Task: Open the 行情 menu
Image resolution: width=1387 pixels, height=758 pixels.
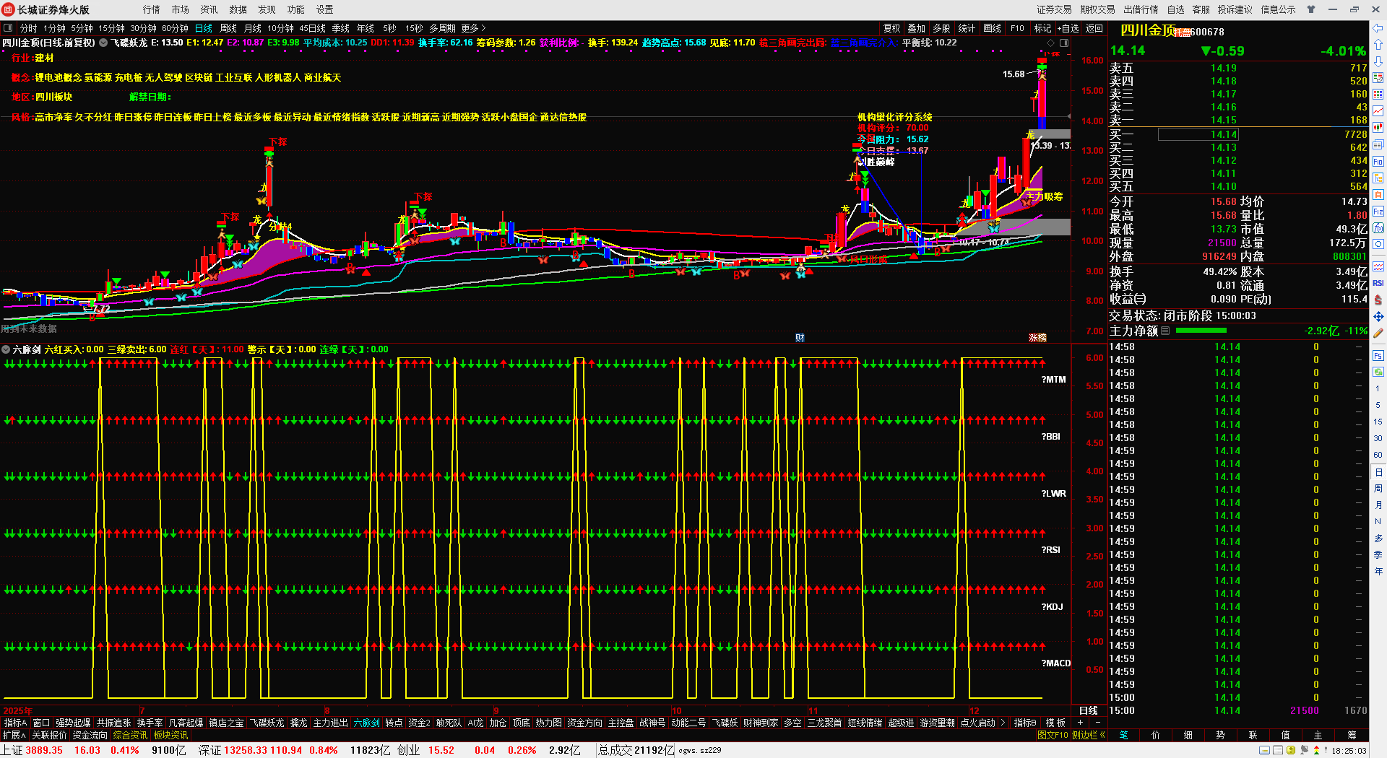Action: (152, 9)
